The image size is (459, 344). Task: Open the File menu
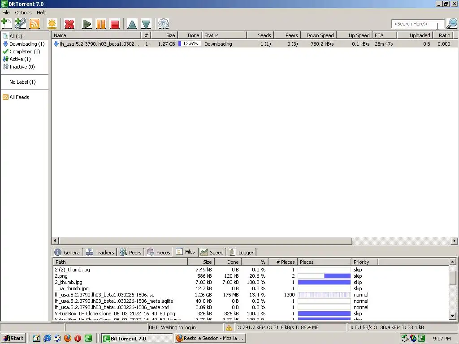pos(6,13)
